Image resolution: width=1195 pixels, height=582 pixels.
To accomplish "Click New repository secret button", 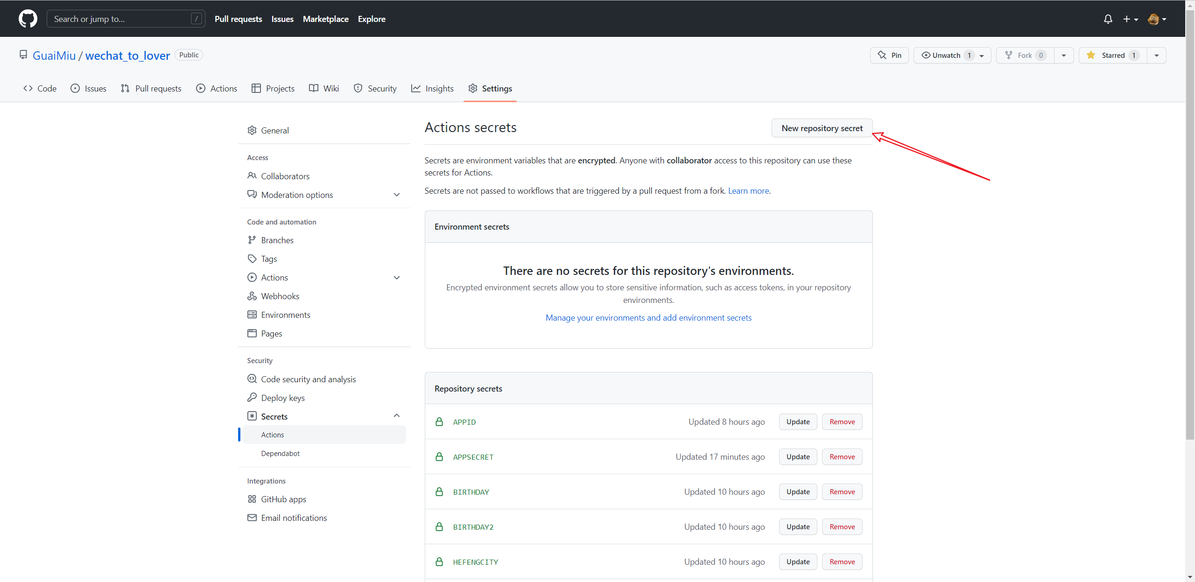I will [x=822, y=128].
